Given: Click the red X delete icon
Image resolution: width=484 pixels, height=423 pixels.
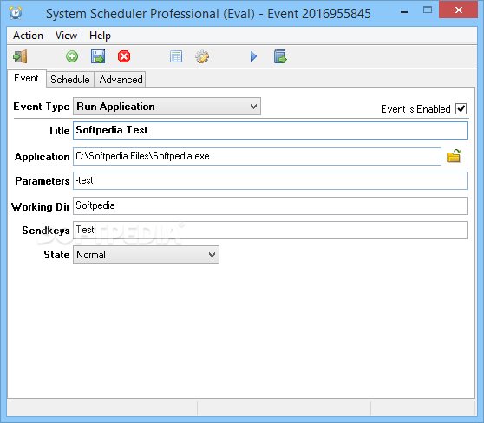Looking at the screenshot, I should pyautogui.click(x=124, y=56).
